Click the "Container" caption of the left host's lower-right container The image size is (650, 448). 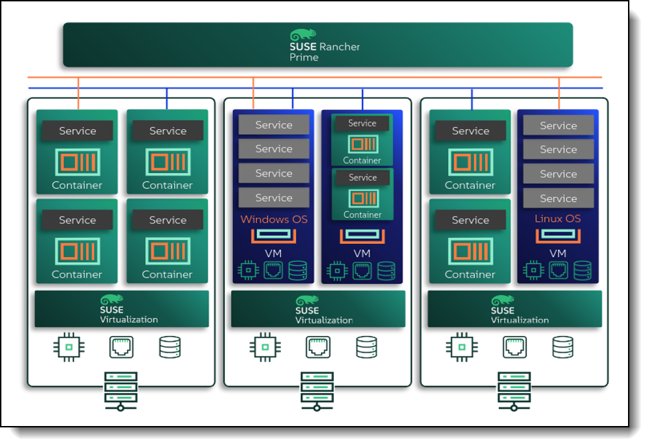(x=167, y=274)
